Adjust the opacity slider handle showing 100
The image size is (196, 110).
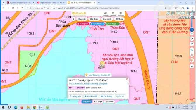click(x=192, y=30)
